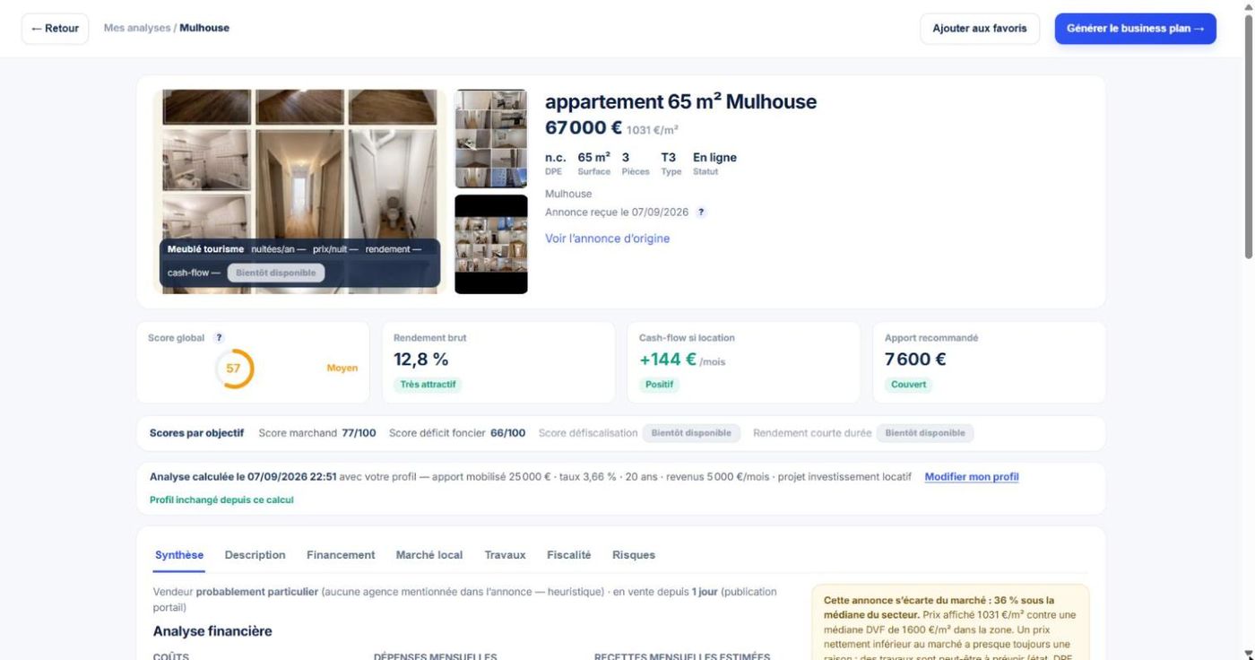Click the Très attractif badge
This screenshot has height=660, width=1255.
coord(428,385)
